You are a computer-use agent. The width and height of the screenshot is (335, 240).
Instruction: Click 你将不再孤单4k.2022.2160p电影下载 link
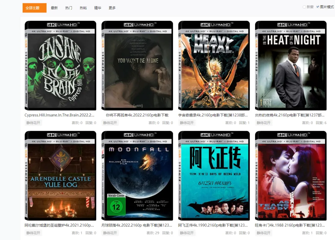(137, 115)
